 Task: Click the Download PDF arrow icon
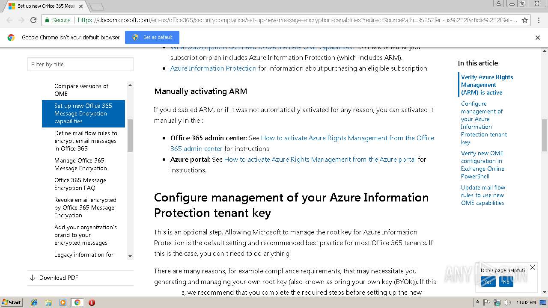click(x=32, y=278)
